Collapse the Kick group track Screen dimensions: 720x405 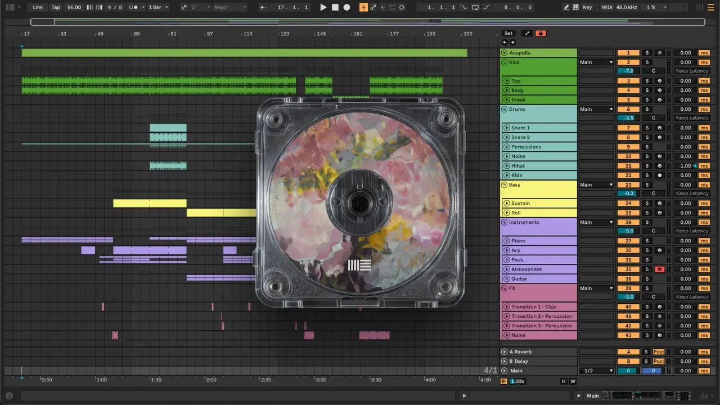pos(505,62)
